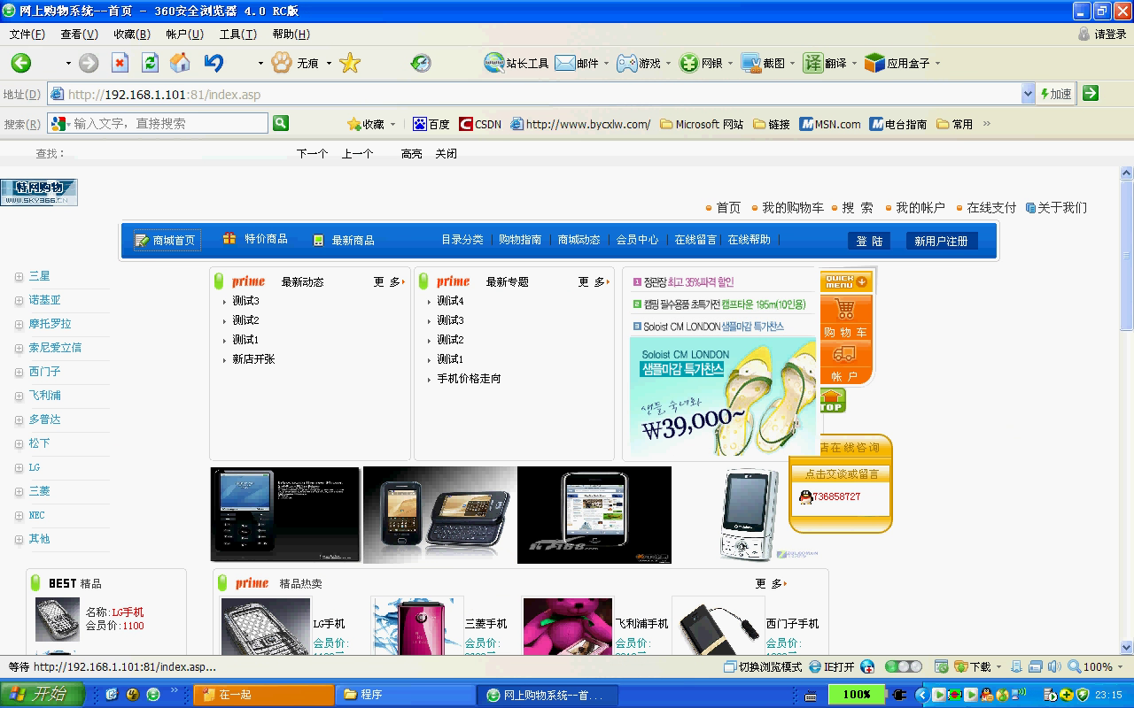This screenshot has height=708, width=1134.
Task: Click the 新用户注册 register button
Action: 941,241
